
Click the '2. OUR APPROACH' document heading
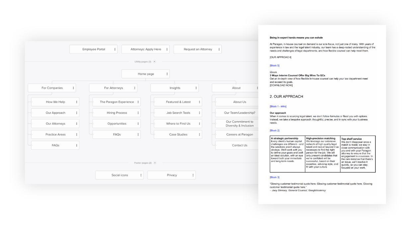point(286,97)
